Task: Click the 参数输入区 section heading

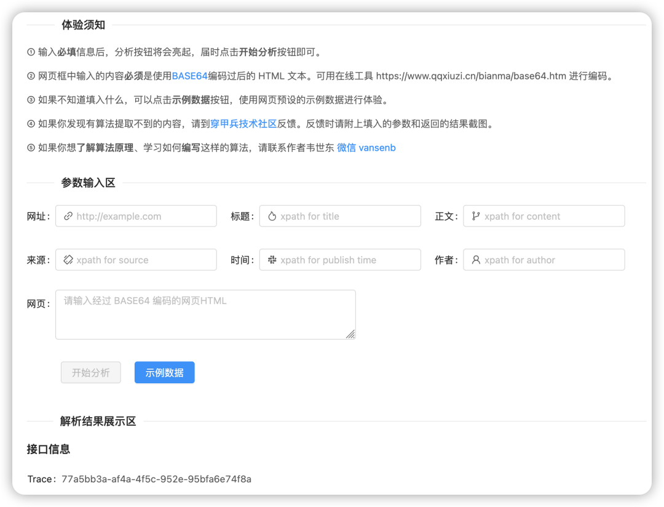Action: (88, 183)
